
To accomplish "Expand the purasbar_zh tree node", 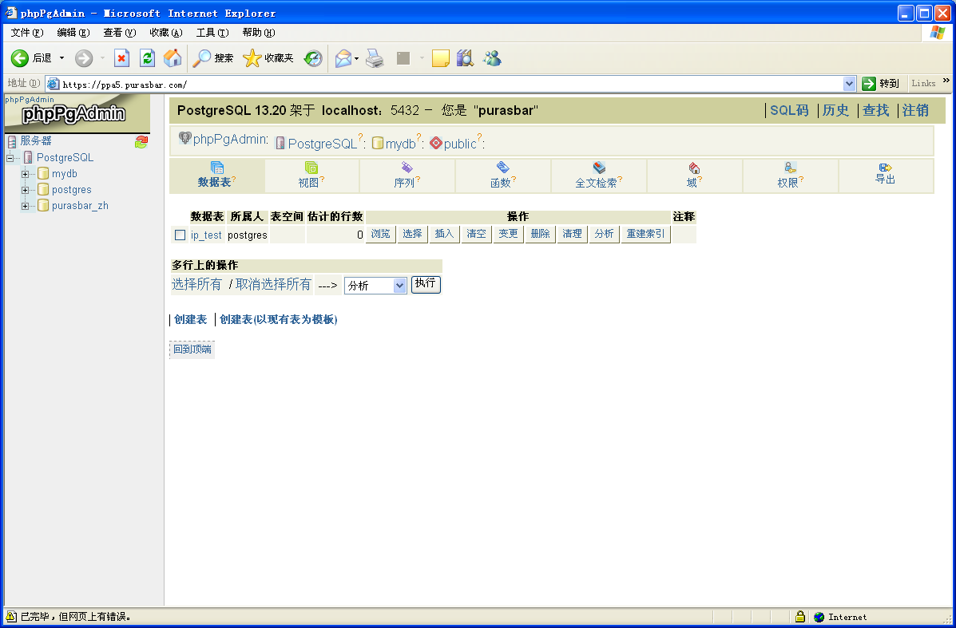I will pyautogui.click(x=25, y=206).
